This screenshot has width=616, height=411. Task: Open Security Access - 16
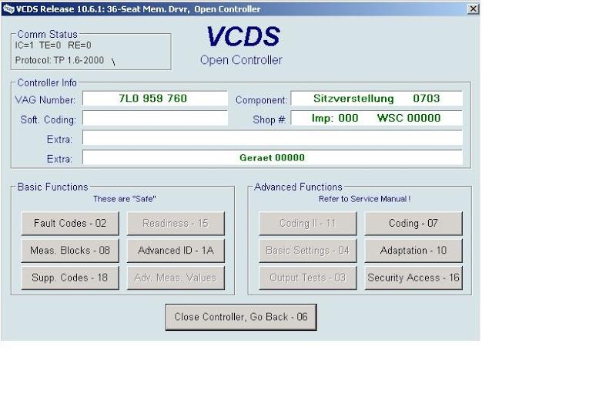click(413, 278)
